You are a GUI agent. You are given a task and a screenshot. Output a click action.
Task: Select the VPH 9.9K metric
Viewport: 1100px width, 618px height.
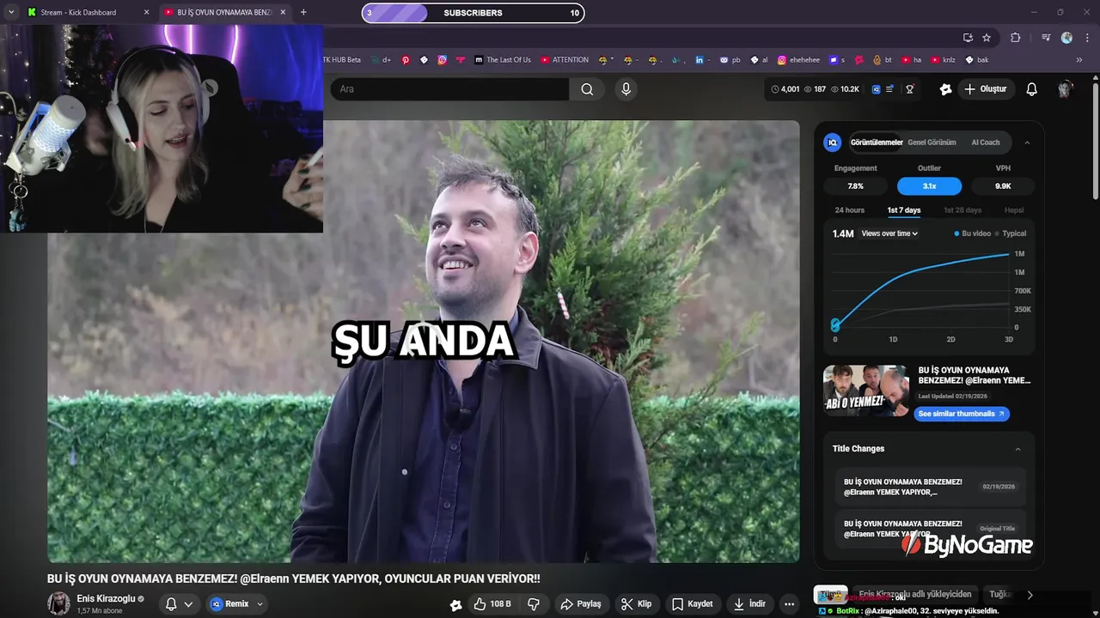click(x=1003, y=186)
